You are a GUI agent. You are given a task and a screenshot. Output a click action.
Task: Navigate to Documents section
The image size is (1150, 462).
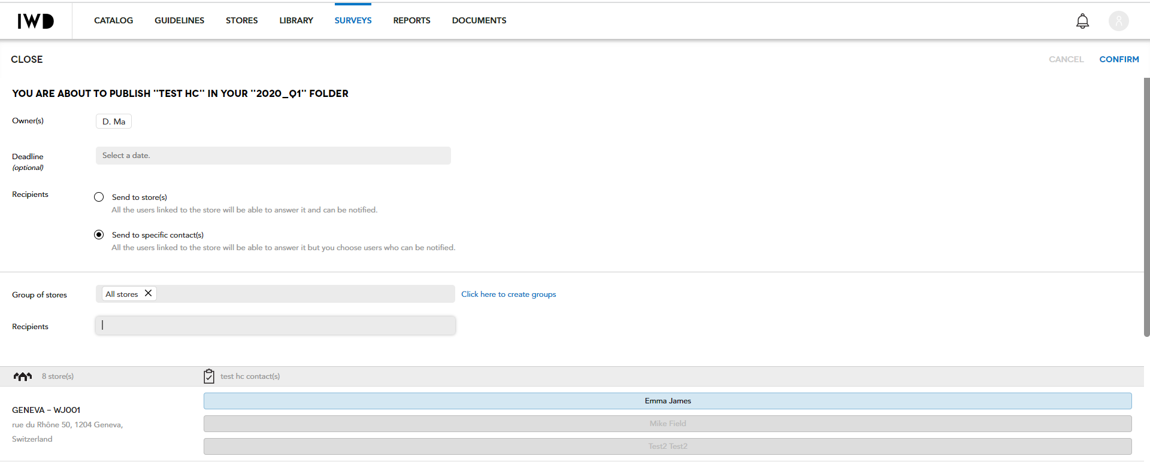(x=479, y=20)
